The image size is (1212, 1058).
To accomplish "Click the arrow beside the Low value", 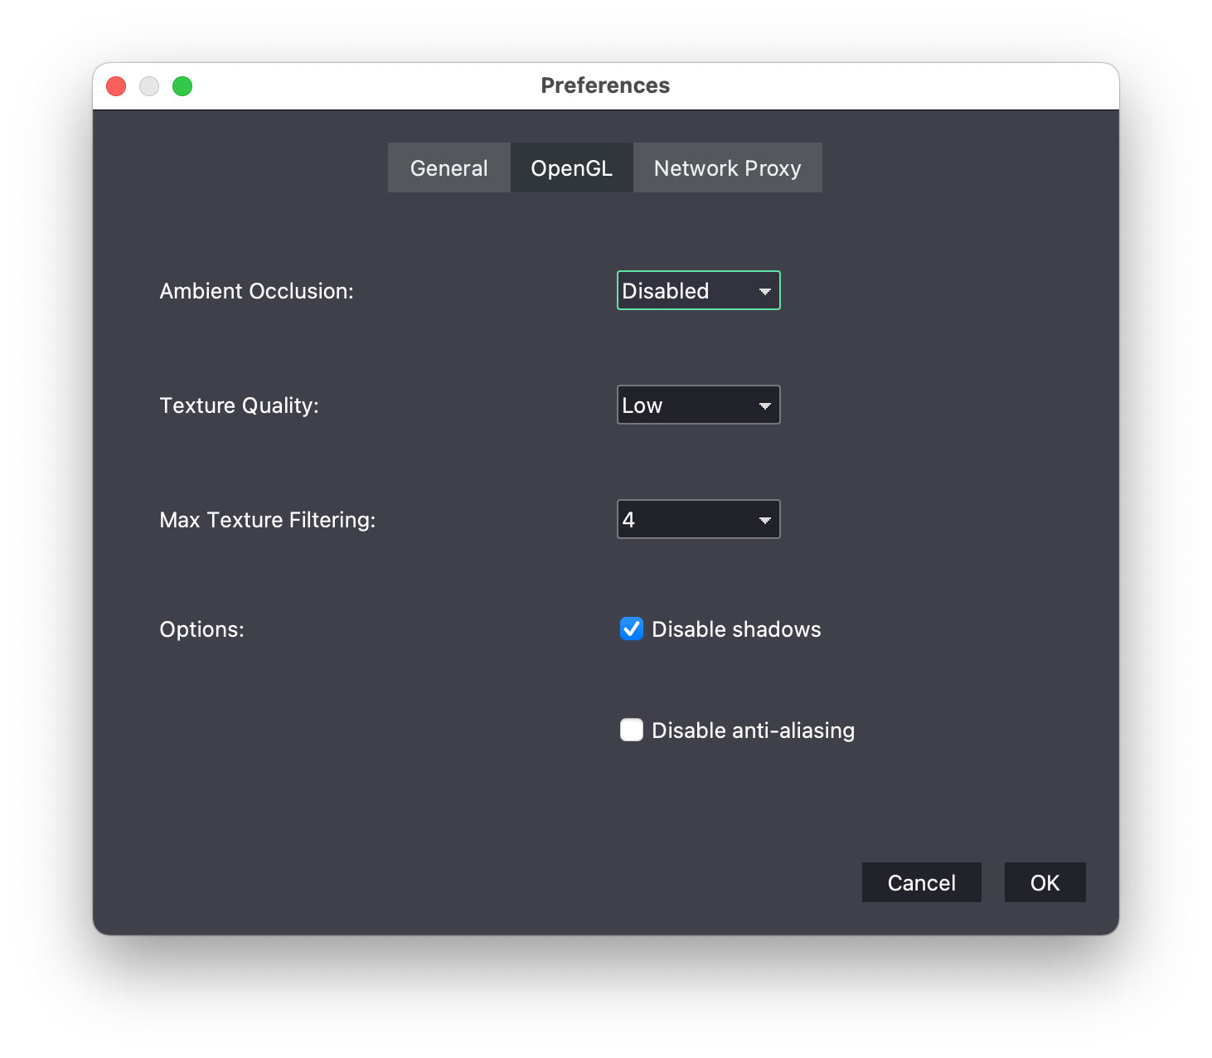I will pos(764,405).
